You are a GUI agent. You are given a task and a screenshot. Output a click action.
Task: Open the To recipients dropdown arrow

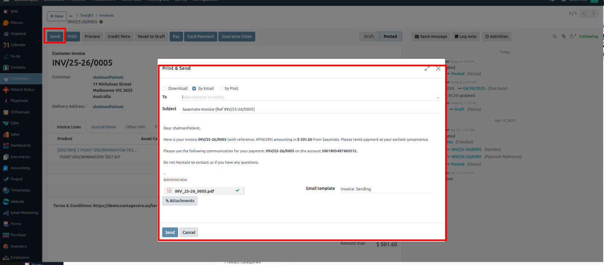438,98
